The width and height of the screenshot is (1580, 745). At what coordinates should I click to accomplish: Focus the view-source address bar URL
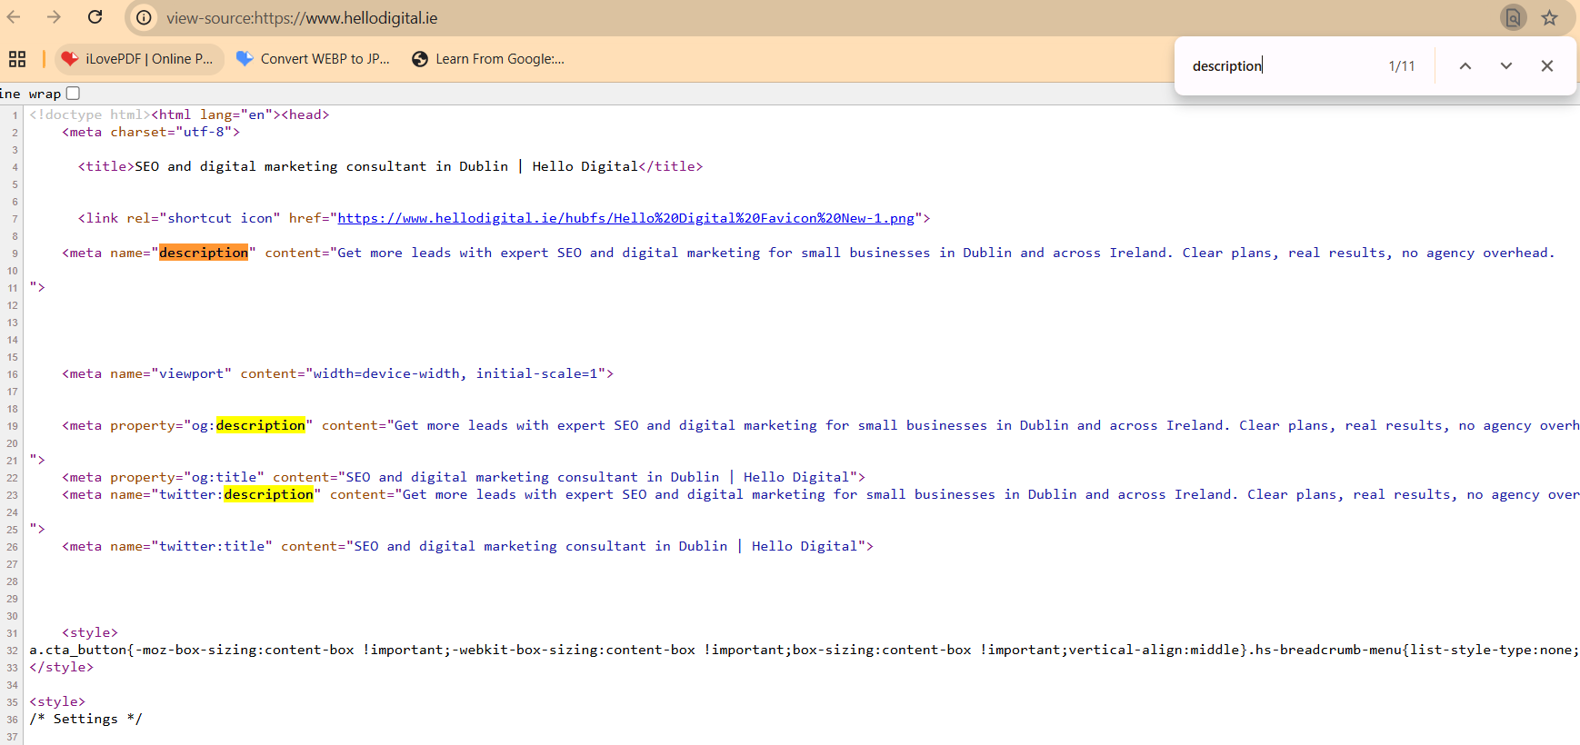pos(302,18)
